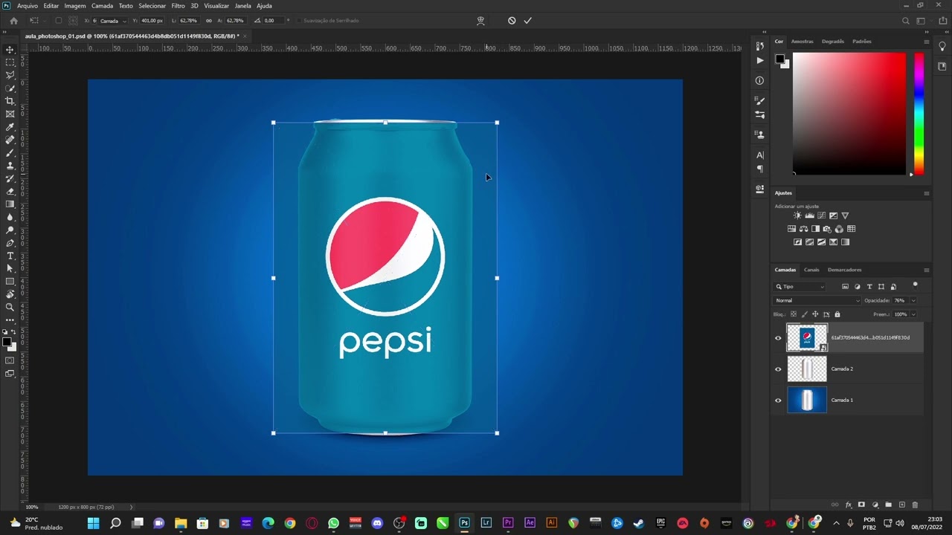Select the Pen tool
This screenshot has width=952, height=535.
tap(10, 243)
